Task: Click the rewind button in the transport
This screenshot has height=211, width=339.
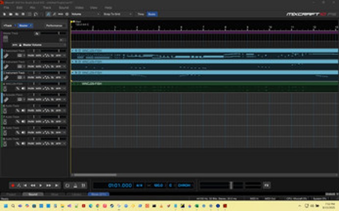Action: click(x=33, y=185)
